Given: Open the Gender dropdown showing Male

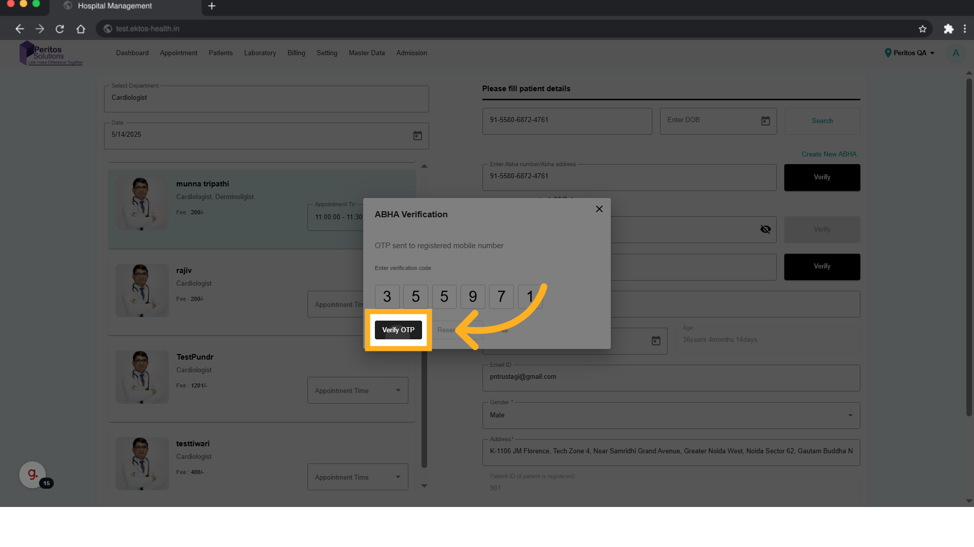Looking at the screenshot, I should 671,415.
